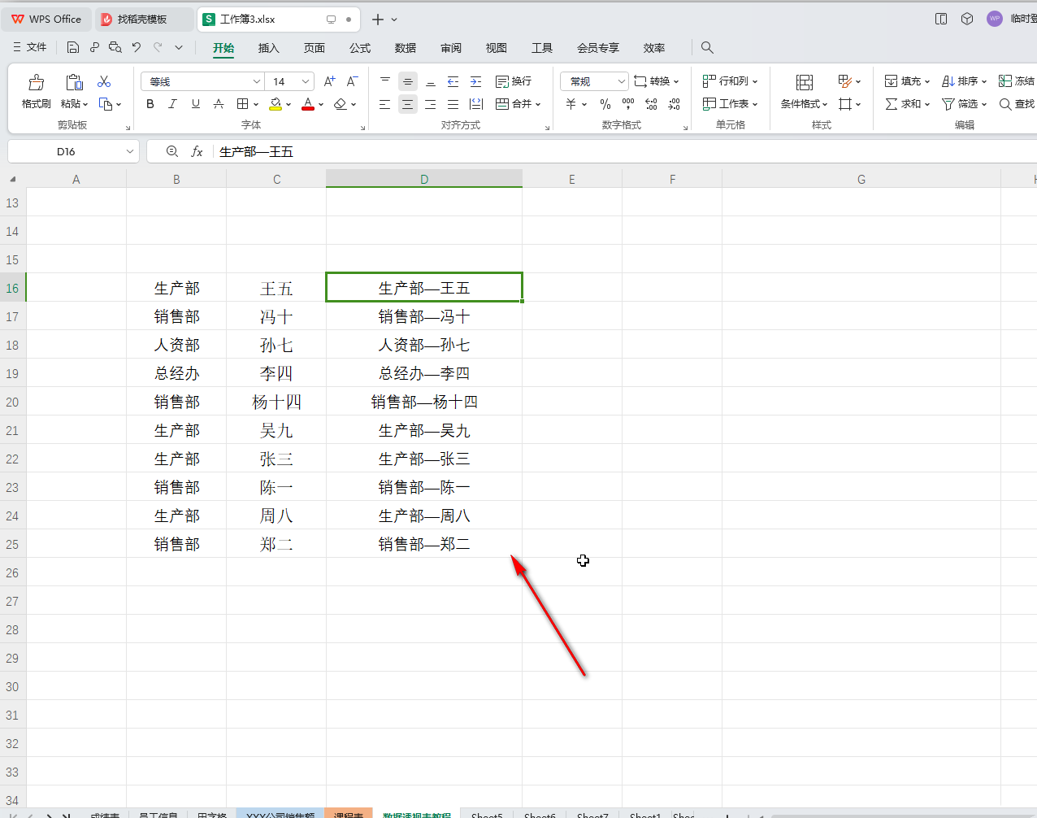Screen dimensions: 1037x818
Task: Toggle Italic formatting
Action: (x=172, y=104)
